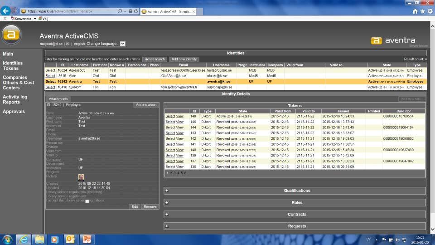The width and height of the screenshot is (435, 245).
Task: View token 148
Action: click(x=180, y=116)
